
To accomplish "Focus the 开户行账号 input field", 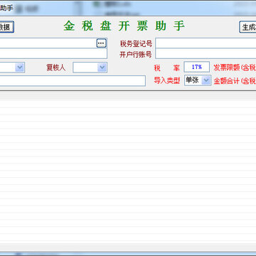I will [206, 54].
